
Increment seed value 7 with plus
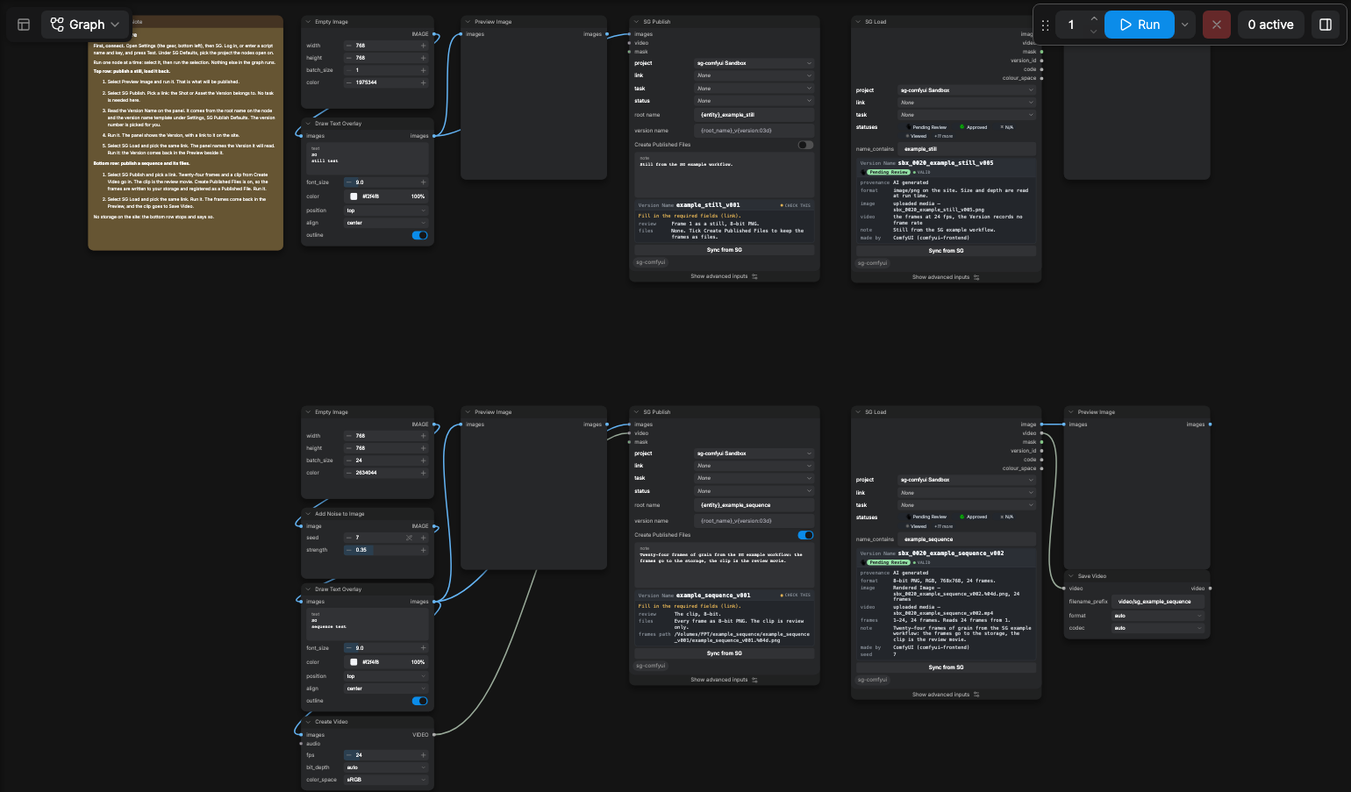point(424,538)
